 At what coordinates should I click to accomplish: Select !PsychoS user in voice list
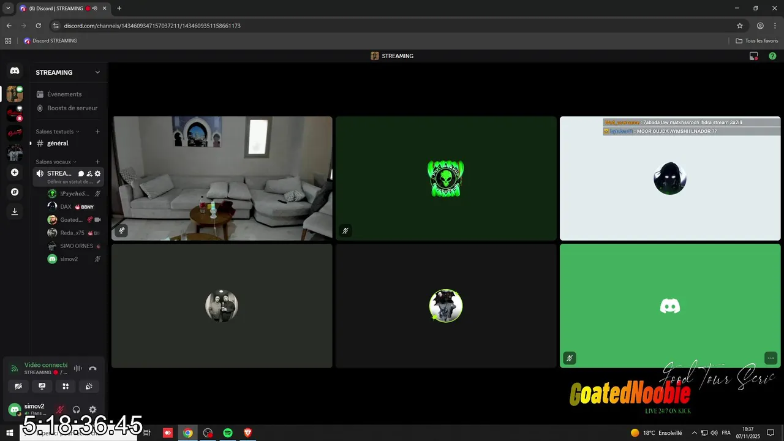(x=74, y=194)
